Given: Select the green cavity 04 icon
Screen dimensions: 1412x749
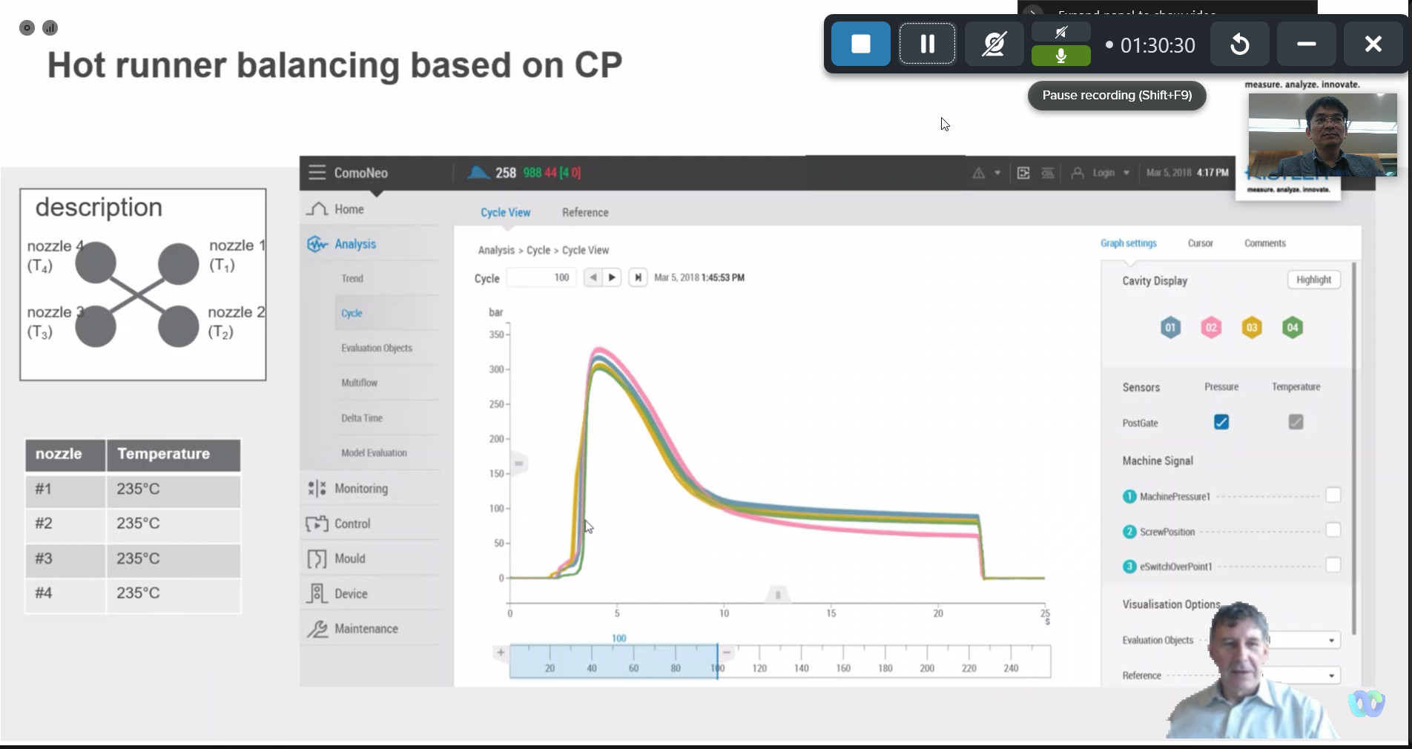Looking at the screenshot, I should pyautogui.click(x=1293, y=328).
